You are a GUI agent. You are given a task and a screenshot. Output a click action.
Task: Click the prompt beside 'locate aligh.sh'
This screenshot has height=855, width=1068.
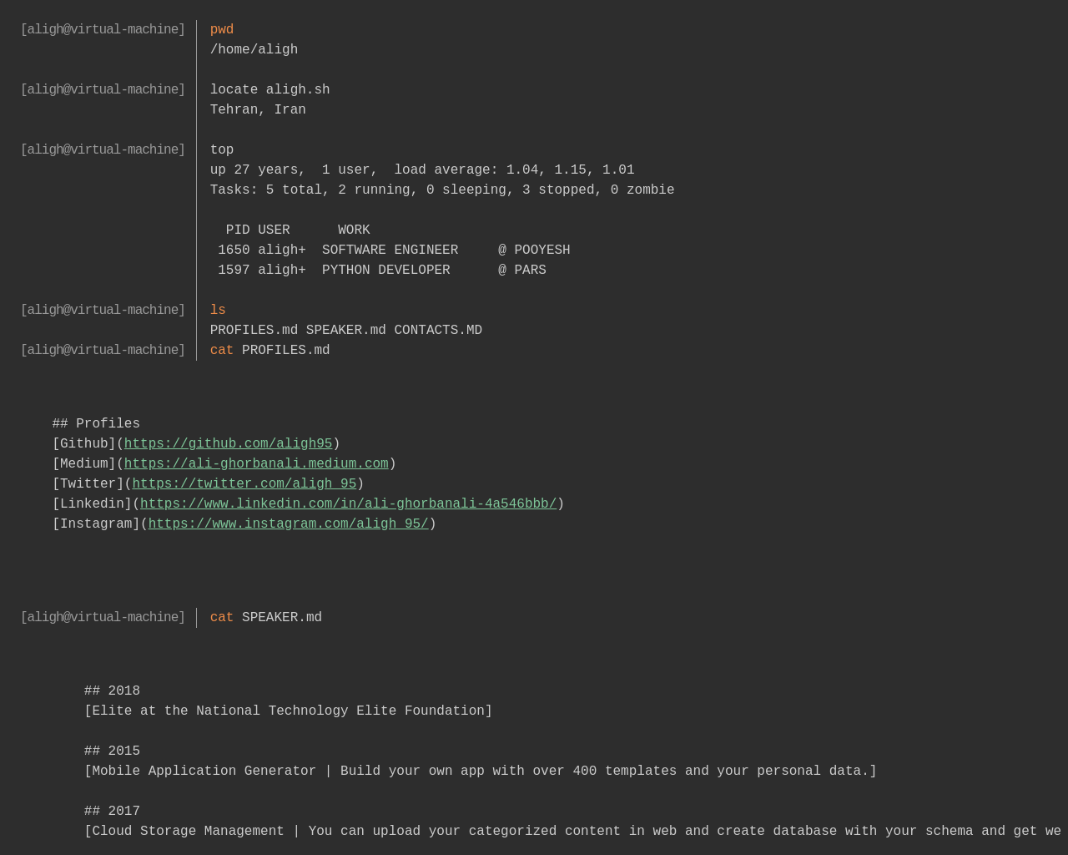tap(103, 90)
